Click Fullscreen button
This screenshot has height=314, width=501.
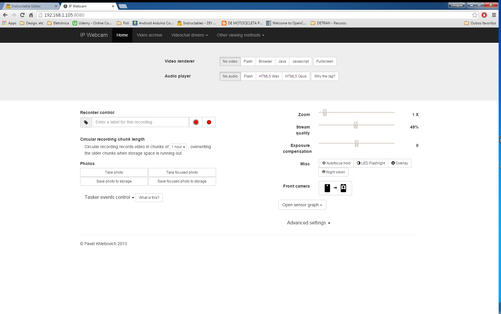click(x=325, y=61)
